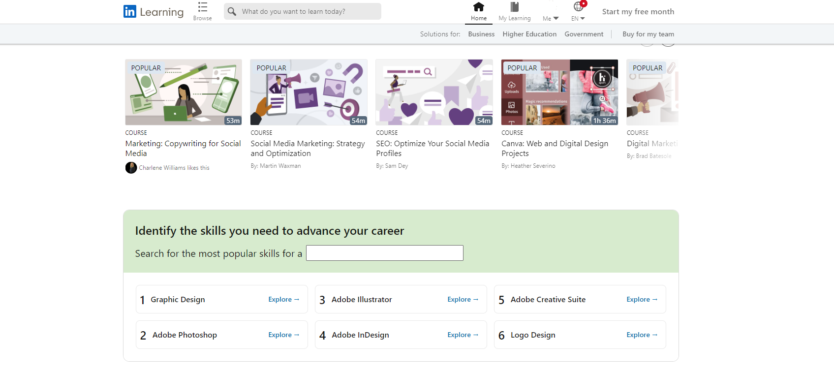
Task: Click 'By: Sam Dey' author text
Action: pyautogui.click(x=392, y=166)
